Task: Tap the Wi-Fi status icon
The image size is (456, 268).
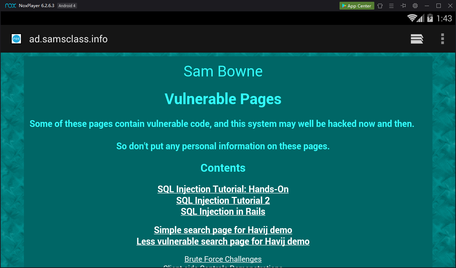Action: tap(412, 18)
